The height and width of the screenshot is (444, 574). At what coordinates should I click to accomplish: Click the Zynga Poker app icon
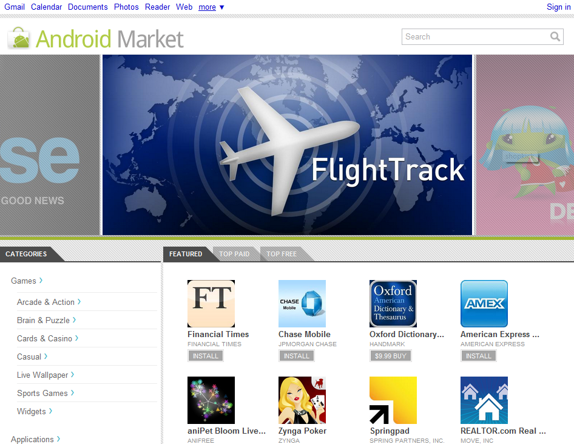pyautogui.click(x=302, y=400)
